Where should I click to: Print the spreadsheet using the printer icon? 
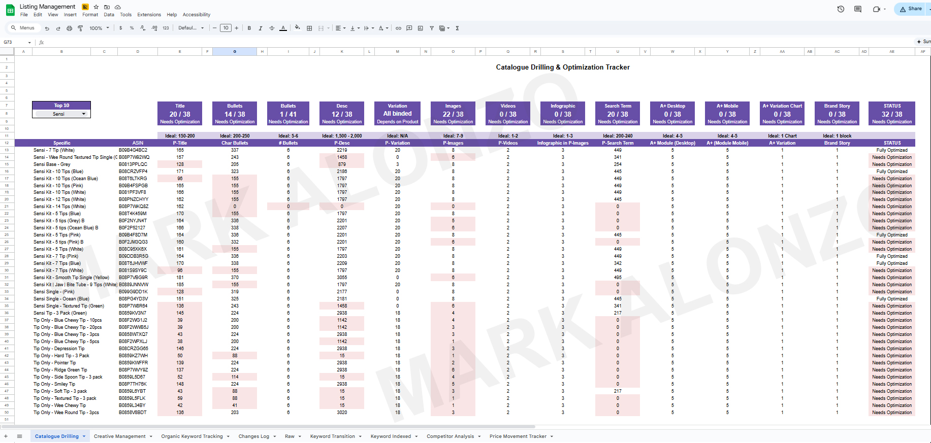[69, 28]
